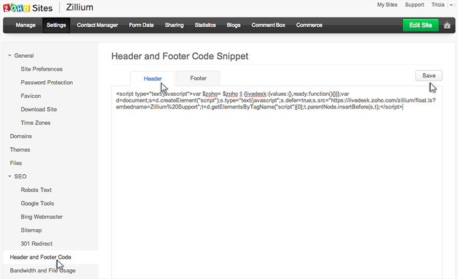This screenshot has height=279, width=458.
Task: Go to Form Data
Action: click(141, 25)
